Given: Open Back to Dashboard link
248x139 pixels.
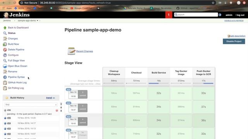Looking at the screenshot, I should pyautogui.click(x=18, y=27).
